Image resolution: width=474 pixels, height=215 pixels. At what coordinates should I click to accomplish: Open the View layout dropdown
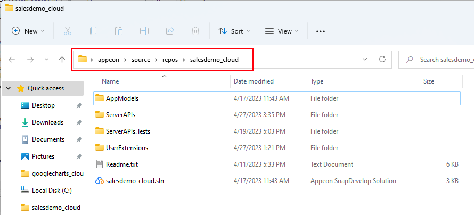point(282,31)
